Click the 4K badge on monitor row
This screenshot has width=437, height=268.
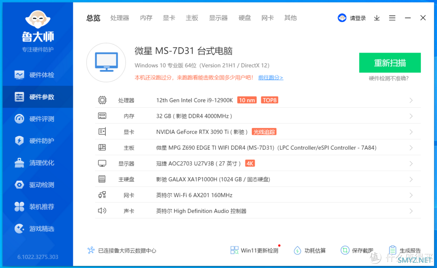coord(250,163)
